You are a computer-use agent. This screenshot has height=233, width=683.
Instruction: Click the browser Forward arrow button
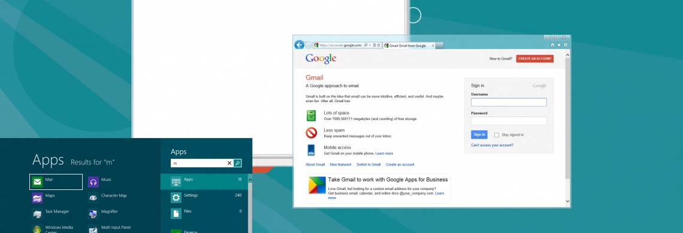click(309, 45)
